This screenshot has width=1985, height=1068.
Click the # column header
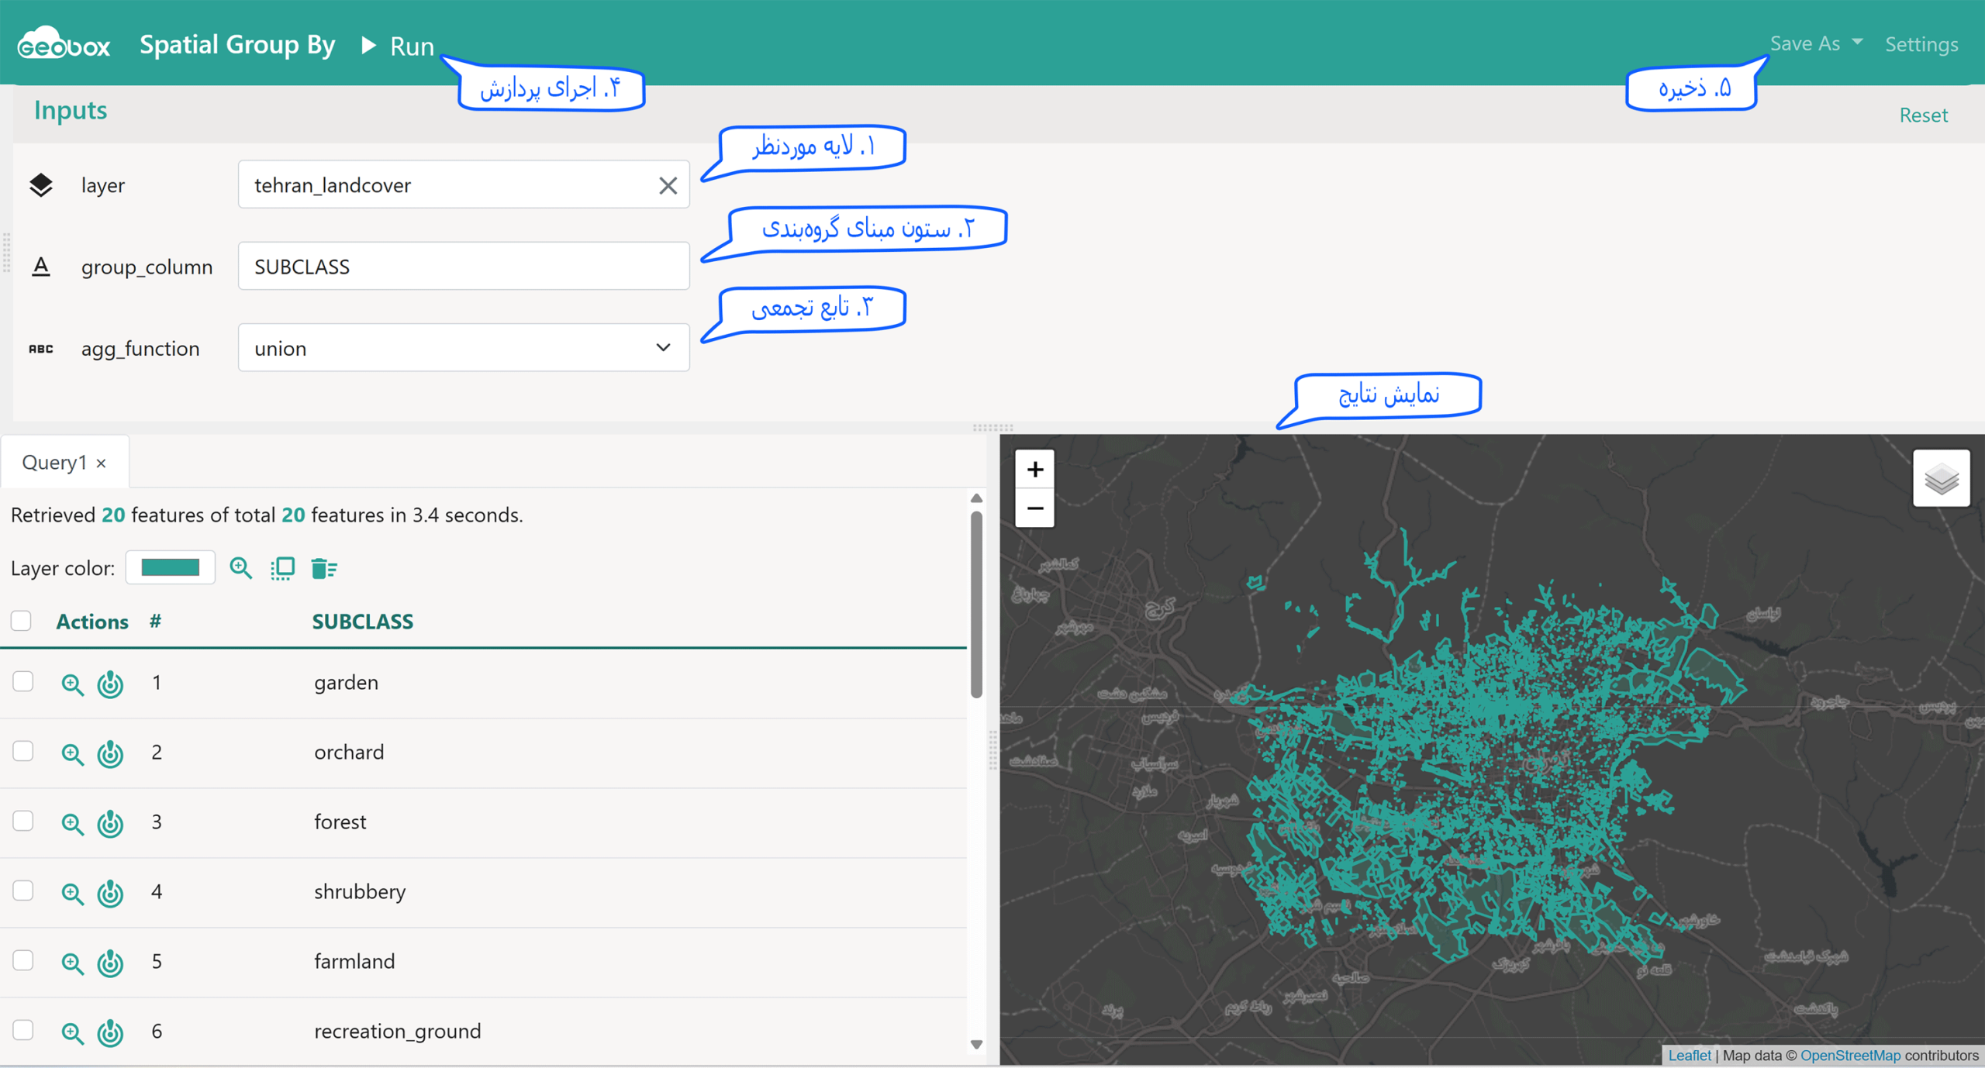coord(155,622)
